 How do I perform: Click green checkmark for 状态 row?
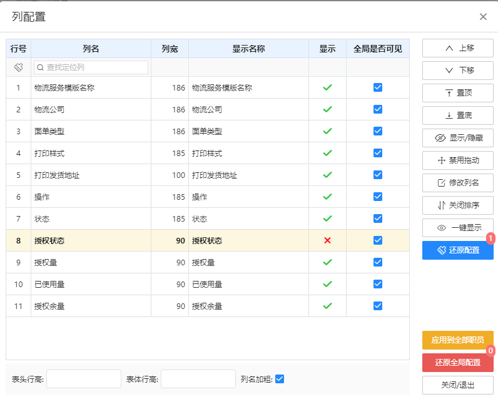click(x=327, y=218)
